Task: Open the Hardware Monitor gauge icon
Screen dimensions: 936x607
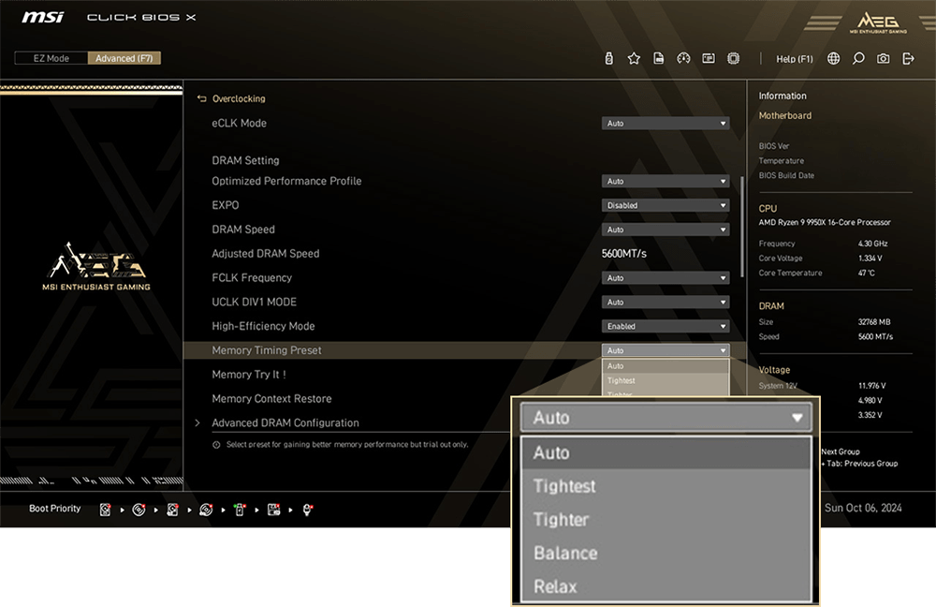Action: [683, 58]
